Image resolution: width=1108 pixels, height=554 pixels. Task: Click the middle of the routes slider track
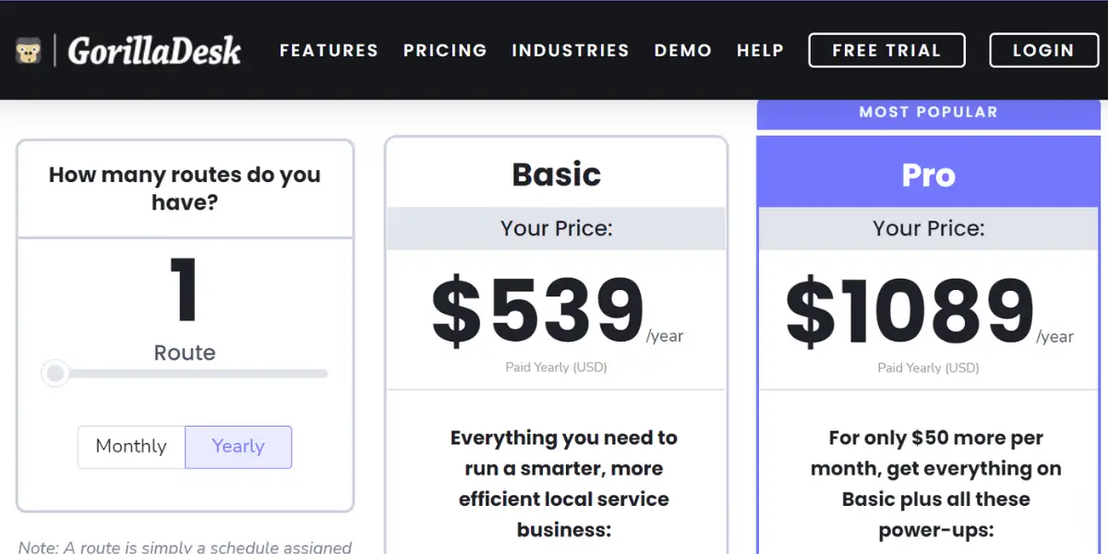[185, 374]
